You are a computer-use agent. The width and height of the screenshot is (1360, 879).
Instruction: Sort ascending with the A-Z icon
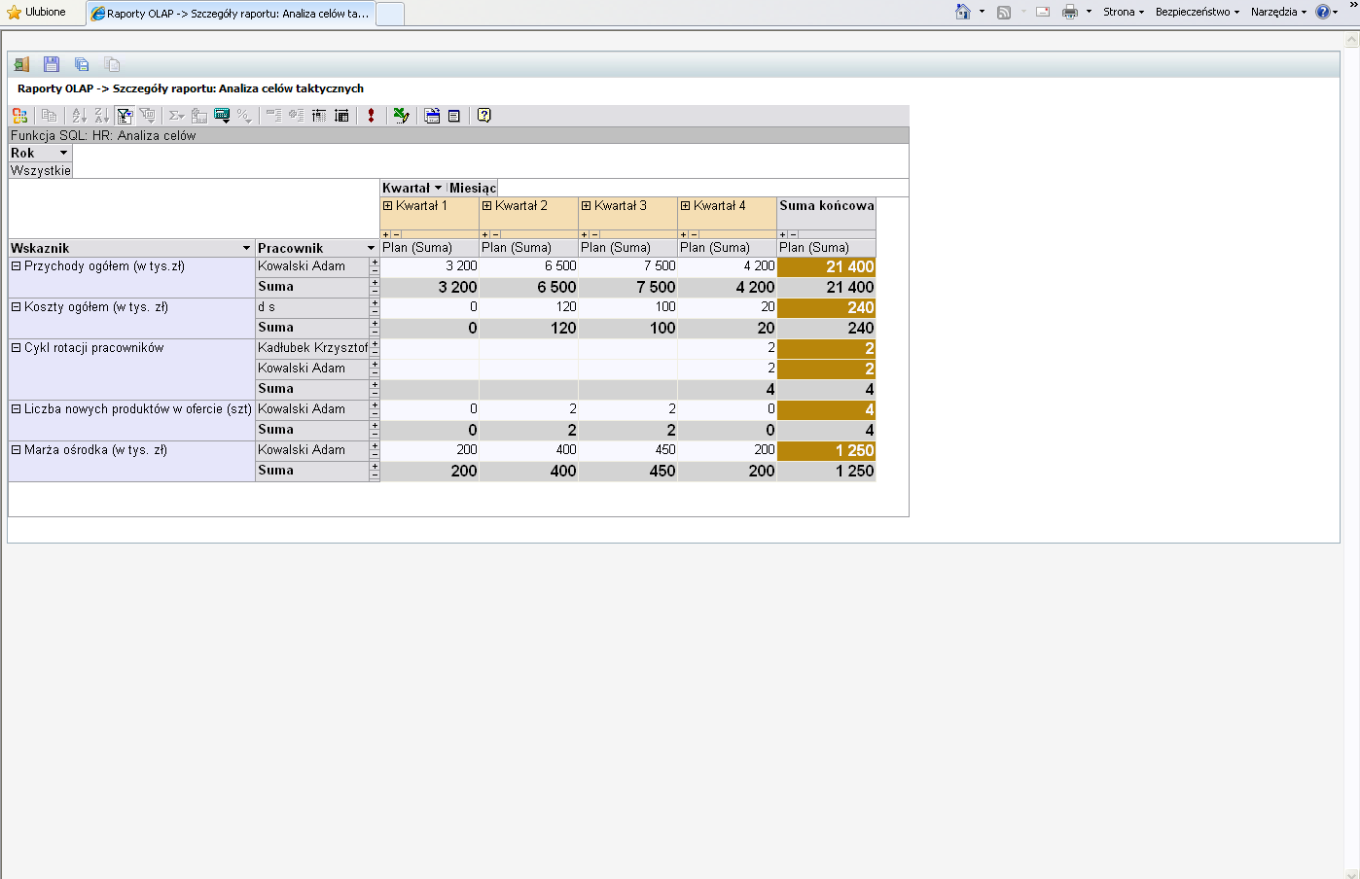tap(79, 115)
